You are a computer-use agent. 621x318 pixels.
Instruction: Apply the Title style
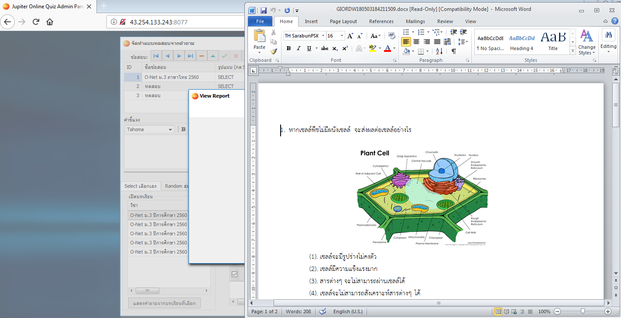tap(553, 42)
